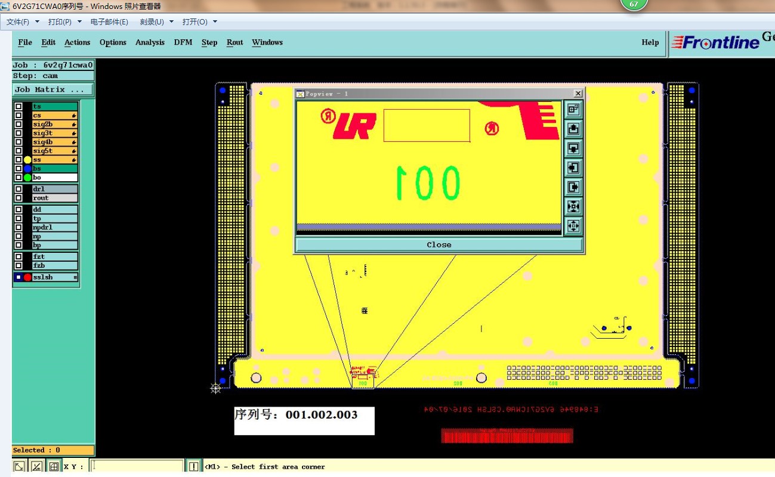Screen dimensions: 775x477
Task: Click the Close button in Popview
Action: tap(439, 244)
